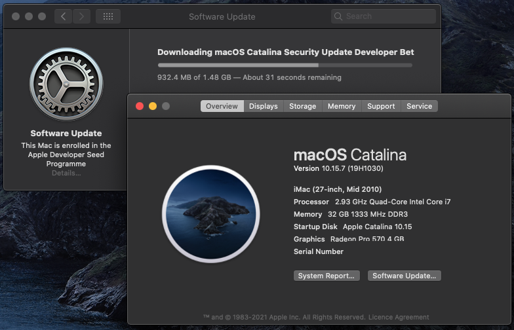Click the 'Serial Number' label
The image size is (514, 330).
tap(319, 251)
